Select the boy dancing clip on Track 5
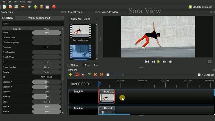215x121 pixels. (x=107, y=96)
